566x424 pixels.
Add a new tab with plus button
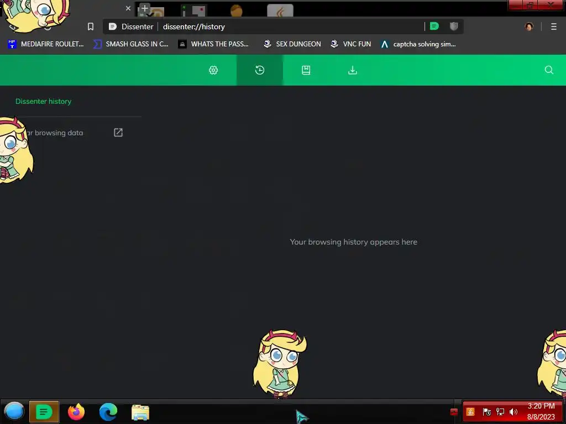(144, 8)
